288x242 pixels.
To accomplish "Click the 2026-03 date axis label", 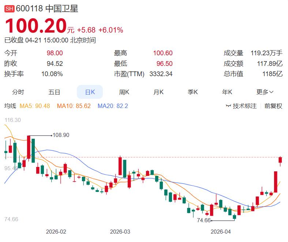I will coord(120,232).
